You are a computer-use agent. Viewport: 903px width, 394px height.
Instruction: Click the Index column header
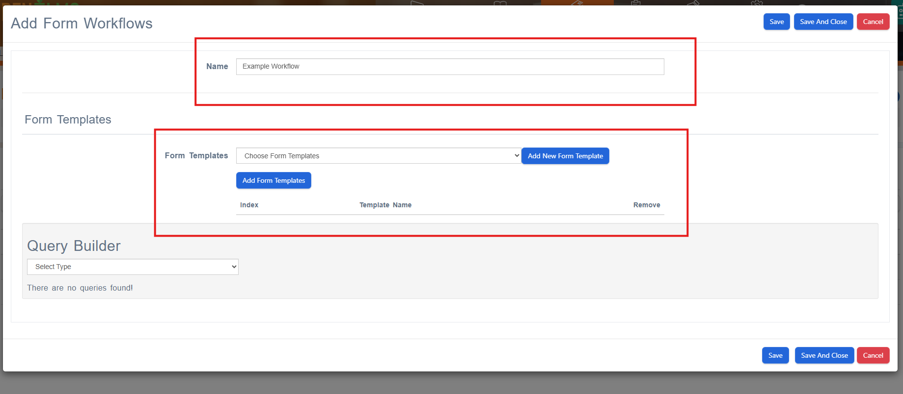(249, 205)
